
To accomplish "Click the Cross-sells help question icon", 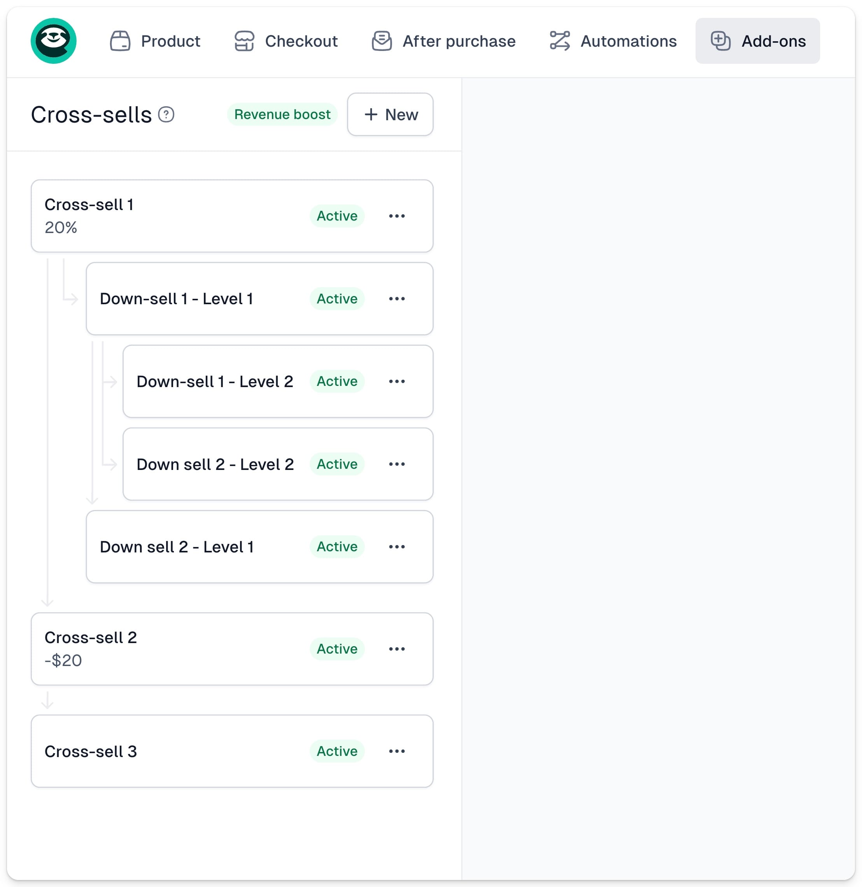I will (166, 114).
